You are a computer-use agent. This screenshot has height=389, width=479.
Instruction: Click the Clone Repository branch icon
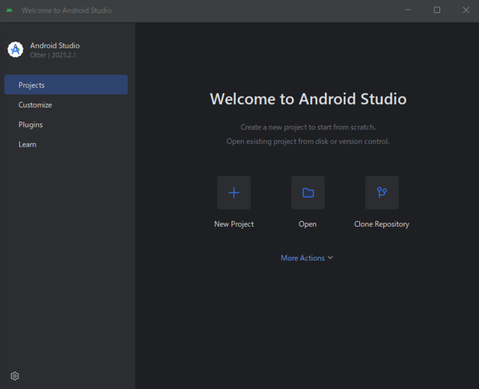point(381,192)
